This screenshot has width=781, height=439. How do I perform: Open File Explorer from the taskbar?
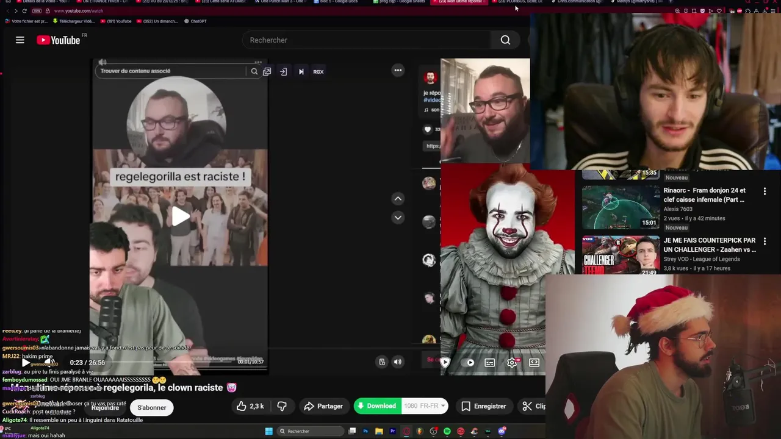pos(379,431)
